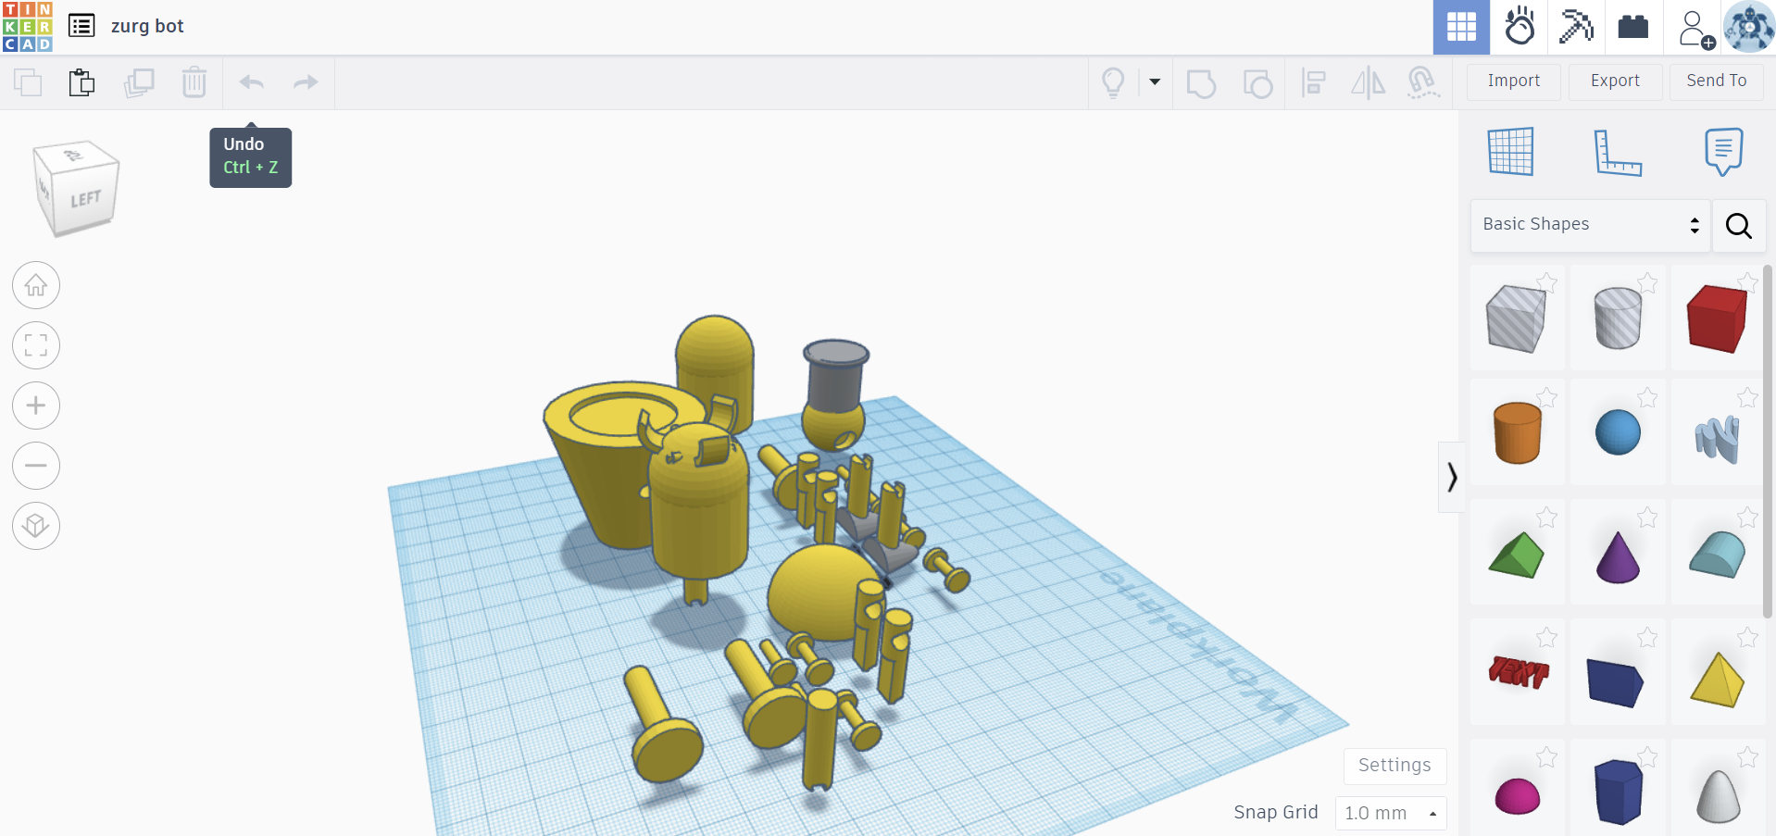Click the Settings button
This screenshot has width=1776, height=836.
[x=1394, y=766]
